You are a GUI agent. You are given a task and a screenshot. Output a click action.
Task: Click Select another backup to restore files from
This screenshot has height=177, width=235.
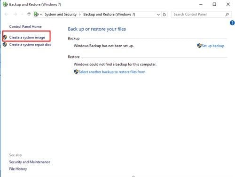112,72
